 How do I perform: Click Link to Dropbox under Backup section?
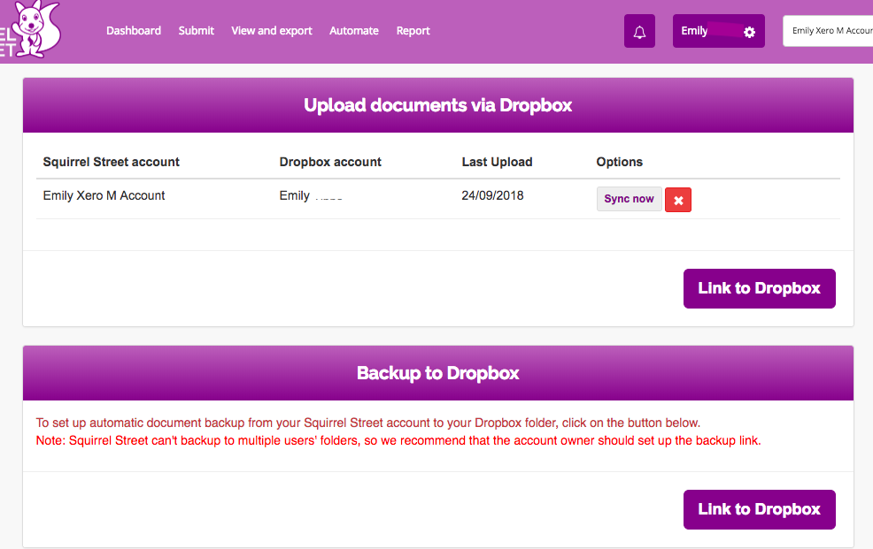click(760, 509)
